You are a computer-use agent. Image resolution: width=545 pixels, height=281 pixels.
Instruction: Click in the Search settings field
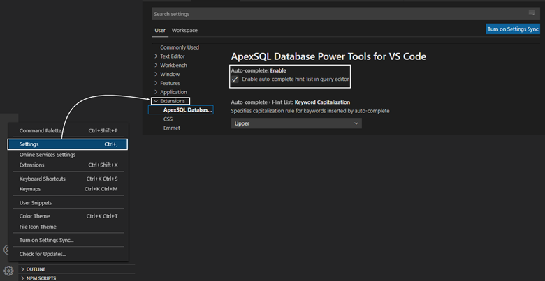(335, 14)
